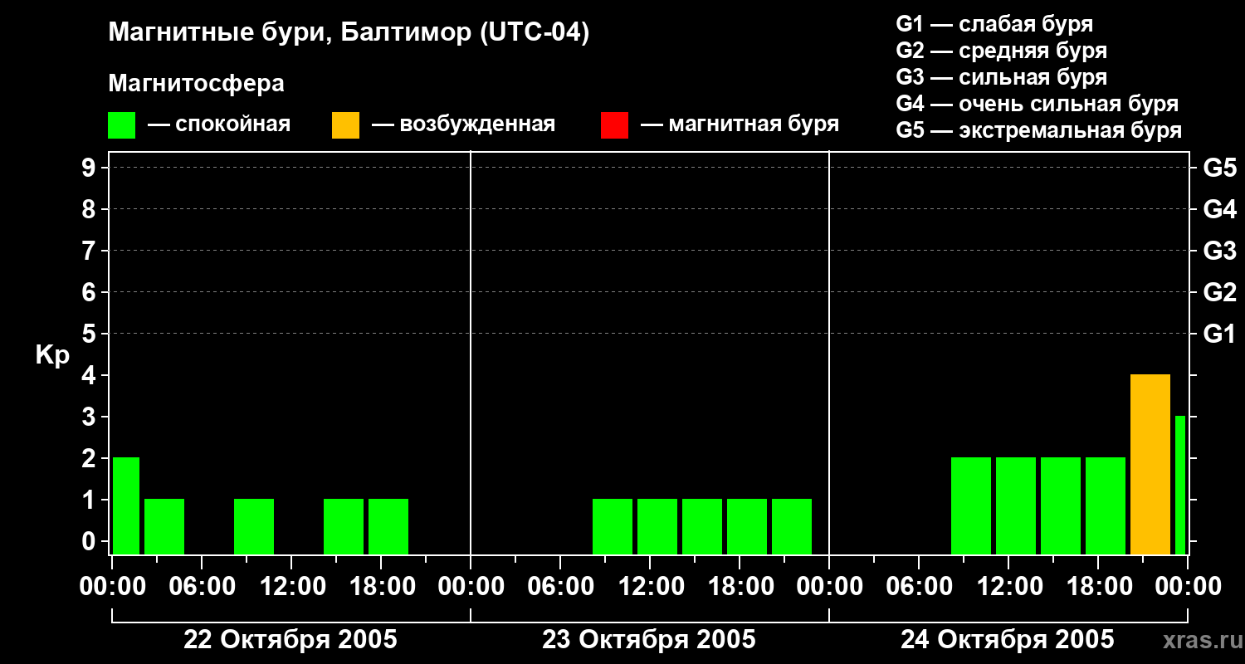This screenshot has height=664, width=1245.
Task: Click the last Kp 1 bar on 23 Октября
Action: pyautogui.click(x=792, y=526)
